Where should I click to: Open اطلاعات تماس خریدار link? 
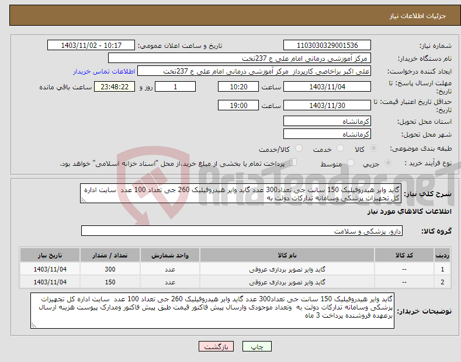click(x=104, y=71)
